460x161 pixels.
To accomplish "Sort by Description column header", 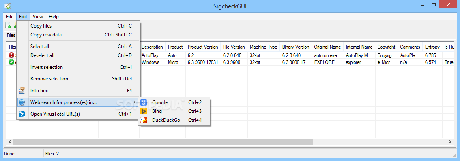I will [x=152, y=47].
